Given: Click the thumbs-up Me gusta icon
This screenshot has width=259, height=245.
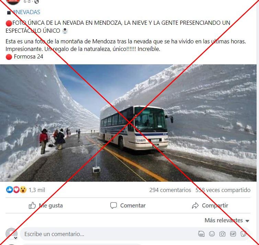Looking at the screenshot, I should (32, 205).
